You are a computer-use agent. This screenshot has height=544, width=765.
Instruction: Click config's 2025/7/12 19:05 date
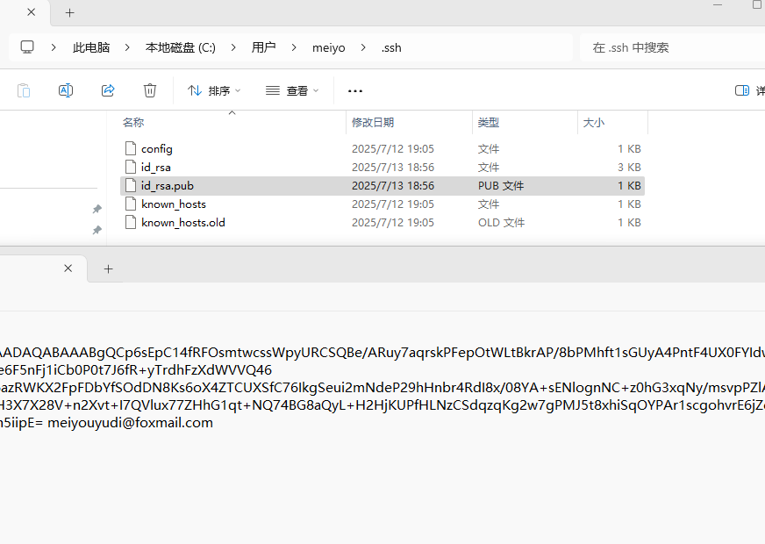coord(393,149)
